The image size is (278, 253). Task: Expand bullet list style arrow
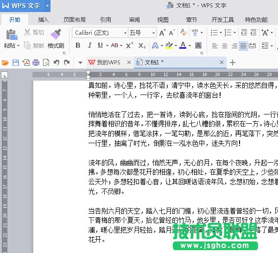(x=221, y=32)
